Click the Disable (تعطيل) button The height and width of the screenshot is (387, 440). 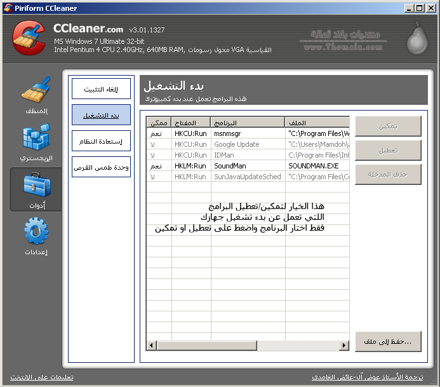click(x=388, y=151)
